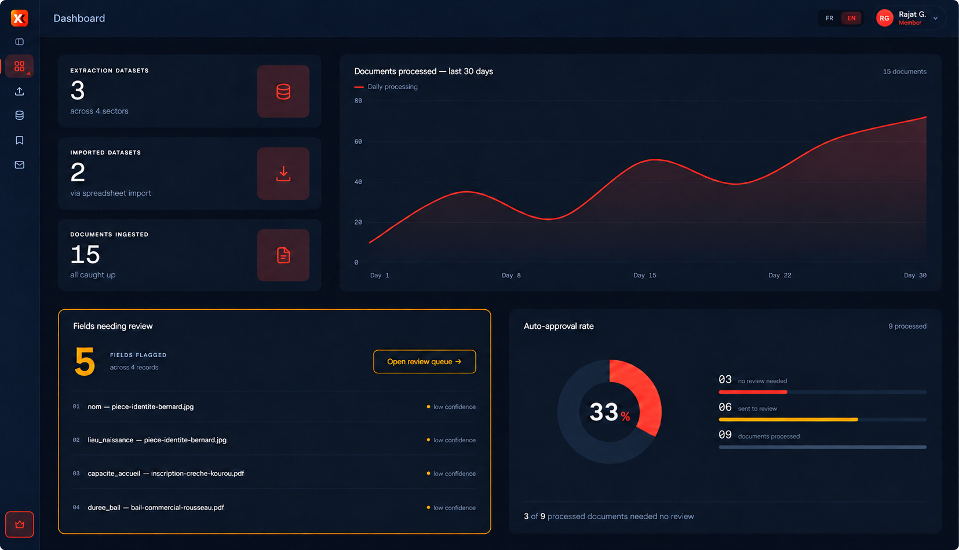
Task: Click the large orange 5 flagged count
Action: tap(85, 362)
